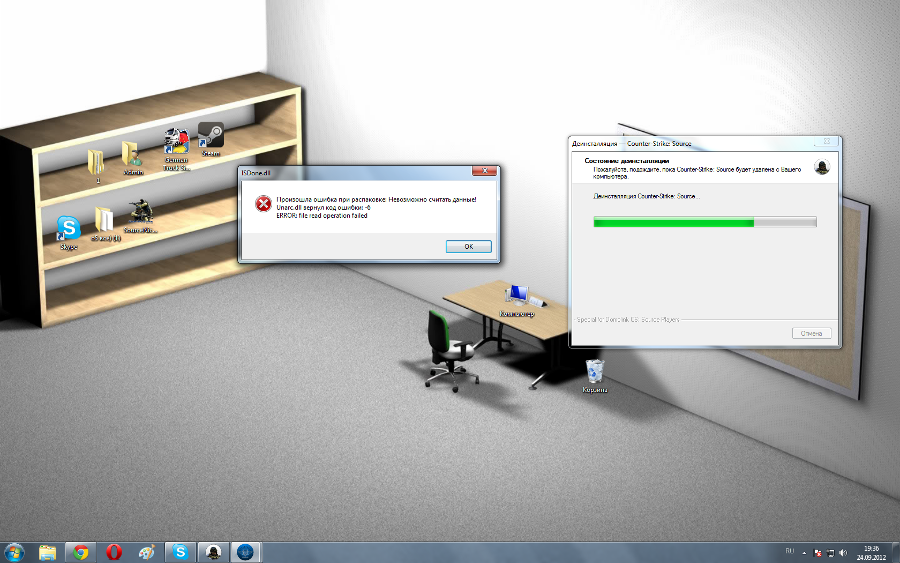Click the network tray icon
This screenshot has height=563, width=900.
point(830,553)
